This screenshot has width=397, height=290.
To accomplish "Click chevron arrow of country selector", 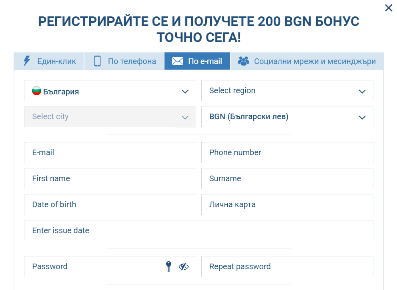I will pos(185,92).
